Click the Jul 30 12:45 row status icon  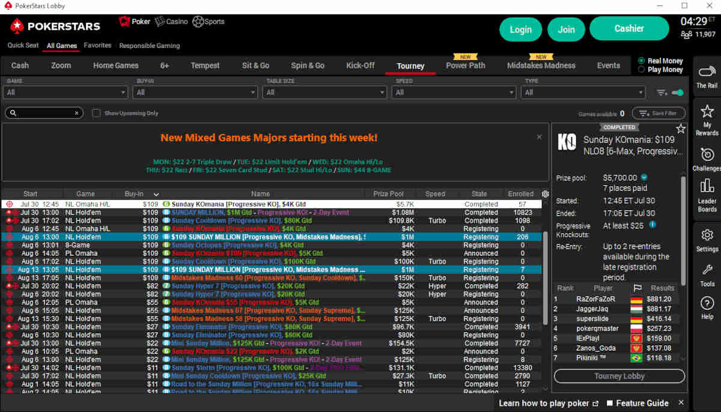pyautogui.click(x=9, y=204)
